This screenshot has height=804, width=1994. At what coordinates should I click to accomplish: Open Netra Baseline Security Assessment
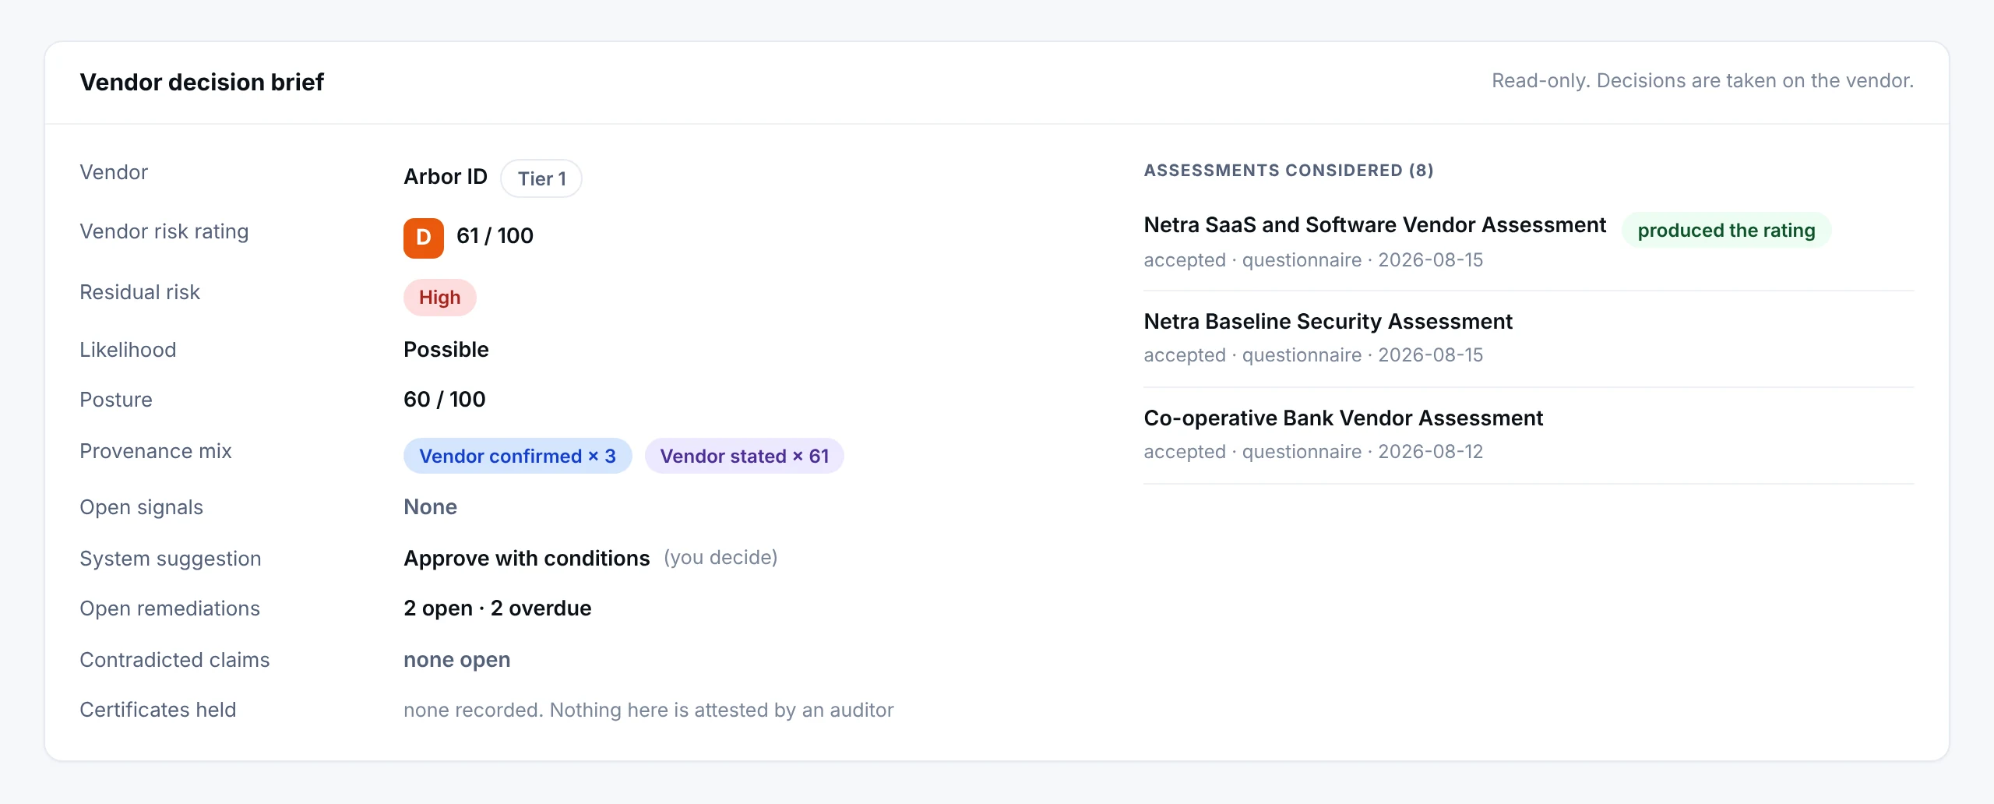pos(1327,322)
